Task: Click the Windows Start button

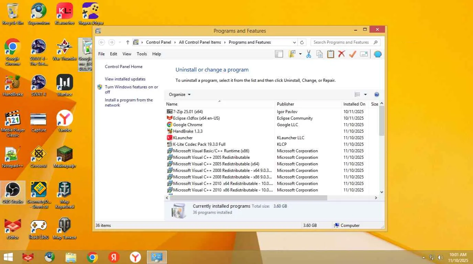Action: coord(8,257)
